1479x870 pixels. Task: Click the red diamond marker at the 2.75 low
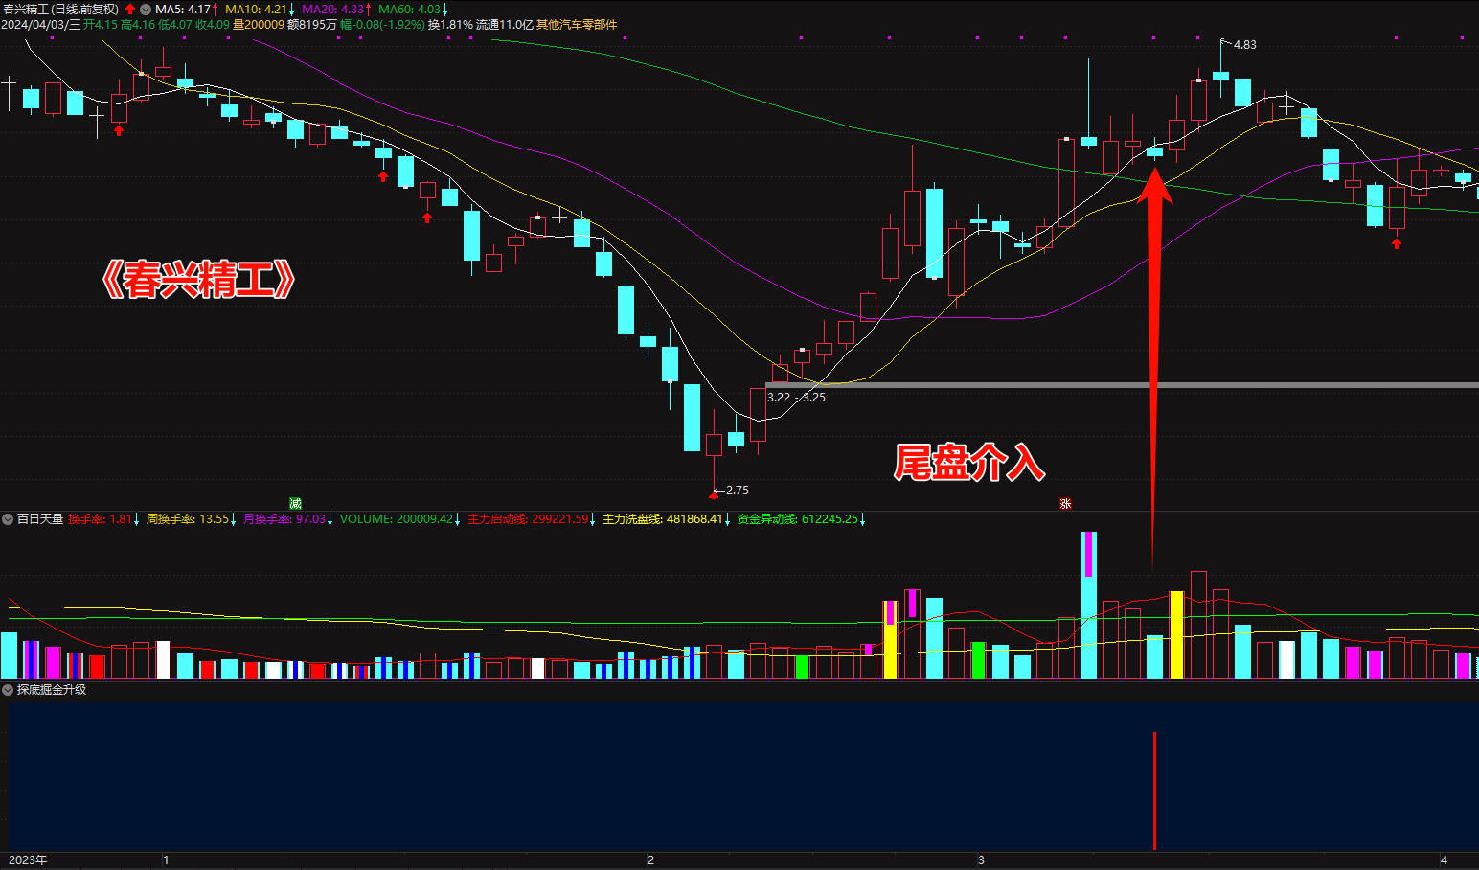tap(713, 495)
